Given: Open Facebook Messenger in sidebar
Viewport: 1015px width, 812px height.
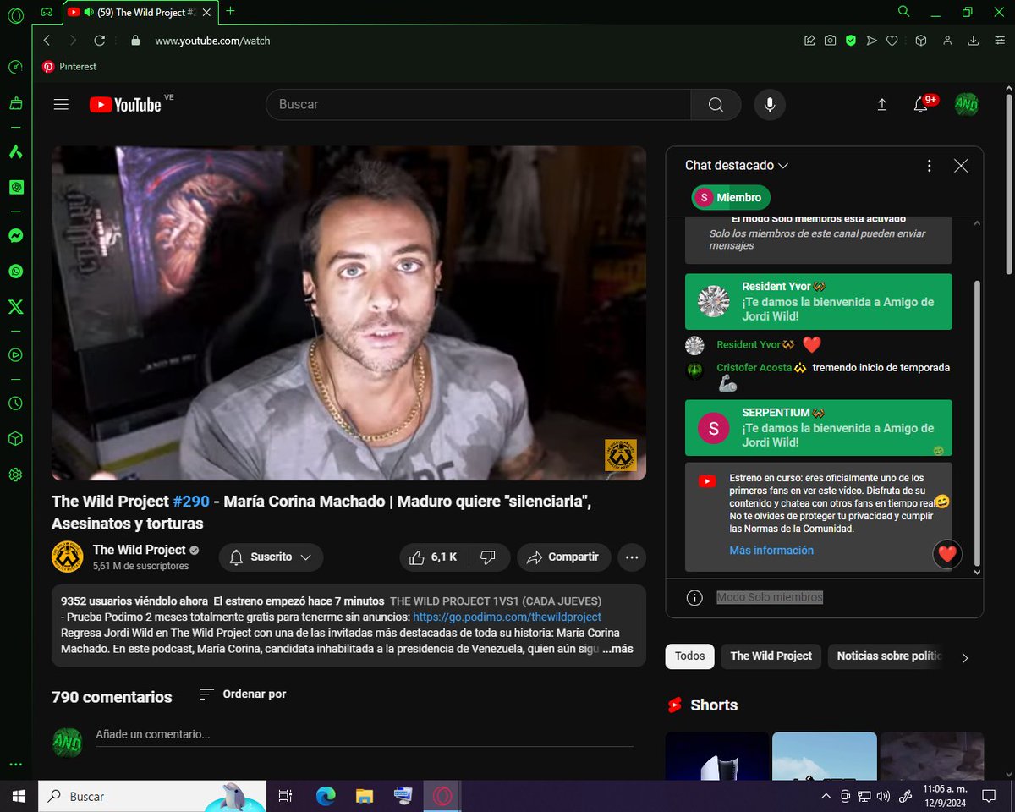Looking at the screenshot, I should click(x=15, y=236).
